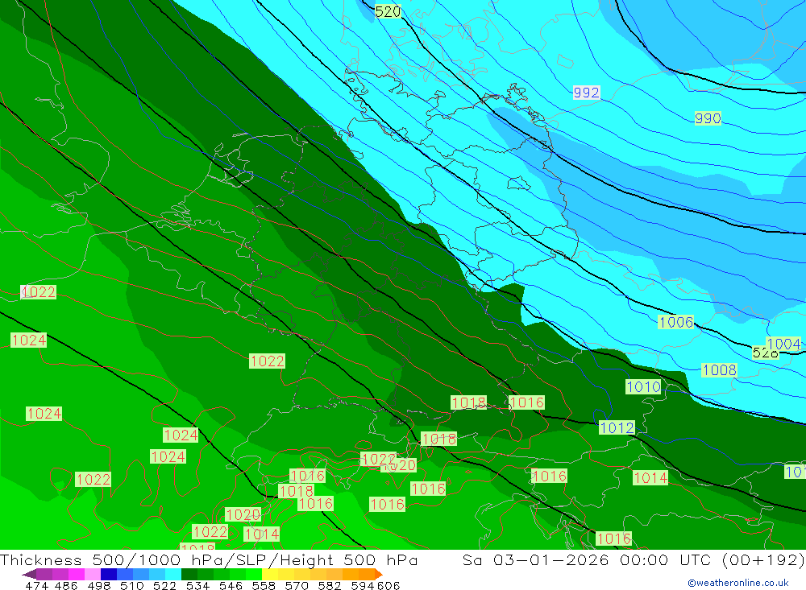Select the 1008 isobar label

[719, 369]
